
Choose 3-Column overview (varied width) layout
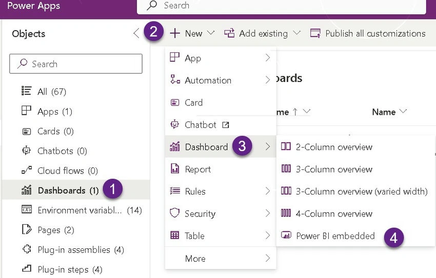(x=355, y=191)
